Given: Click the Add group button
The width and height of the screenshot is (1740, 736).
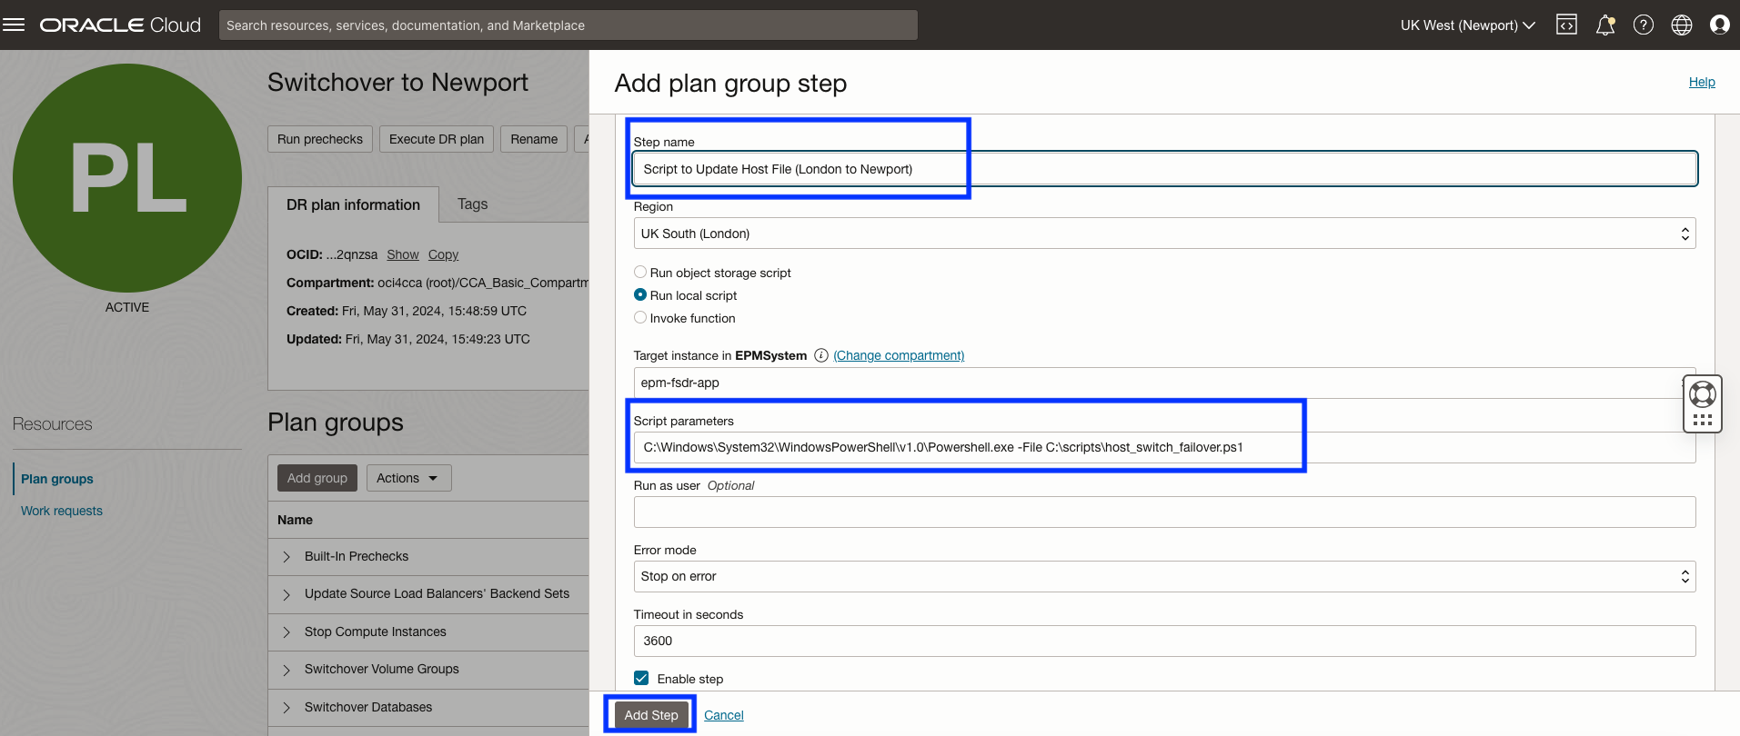Looking at the screenshot, I should point(317,478).
